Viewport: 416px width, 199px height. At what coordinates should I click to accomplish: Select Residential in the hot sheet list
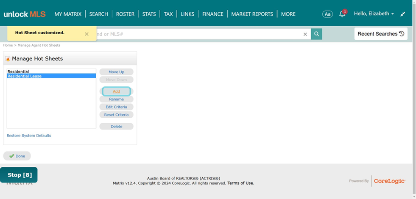(x=51, y=72)
